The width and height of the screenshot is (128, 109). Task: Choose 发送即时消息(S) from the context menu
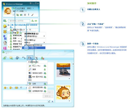pyautogui.click(x=31, y=34)
